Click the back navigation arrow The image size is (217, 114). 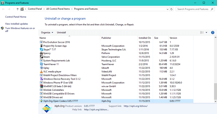click(3, 9)
